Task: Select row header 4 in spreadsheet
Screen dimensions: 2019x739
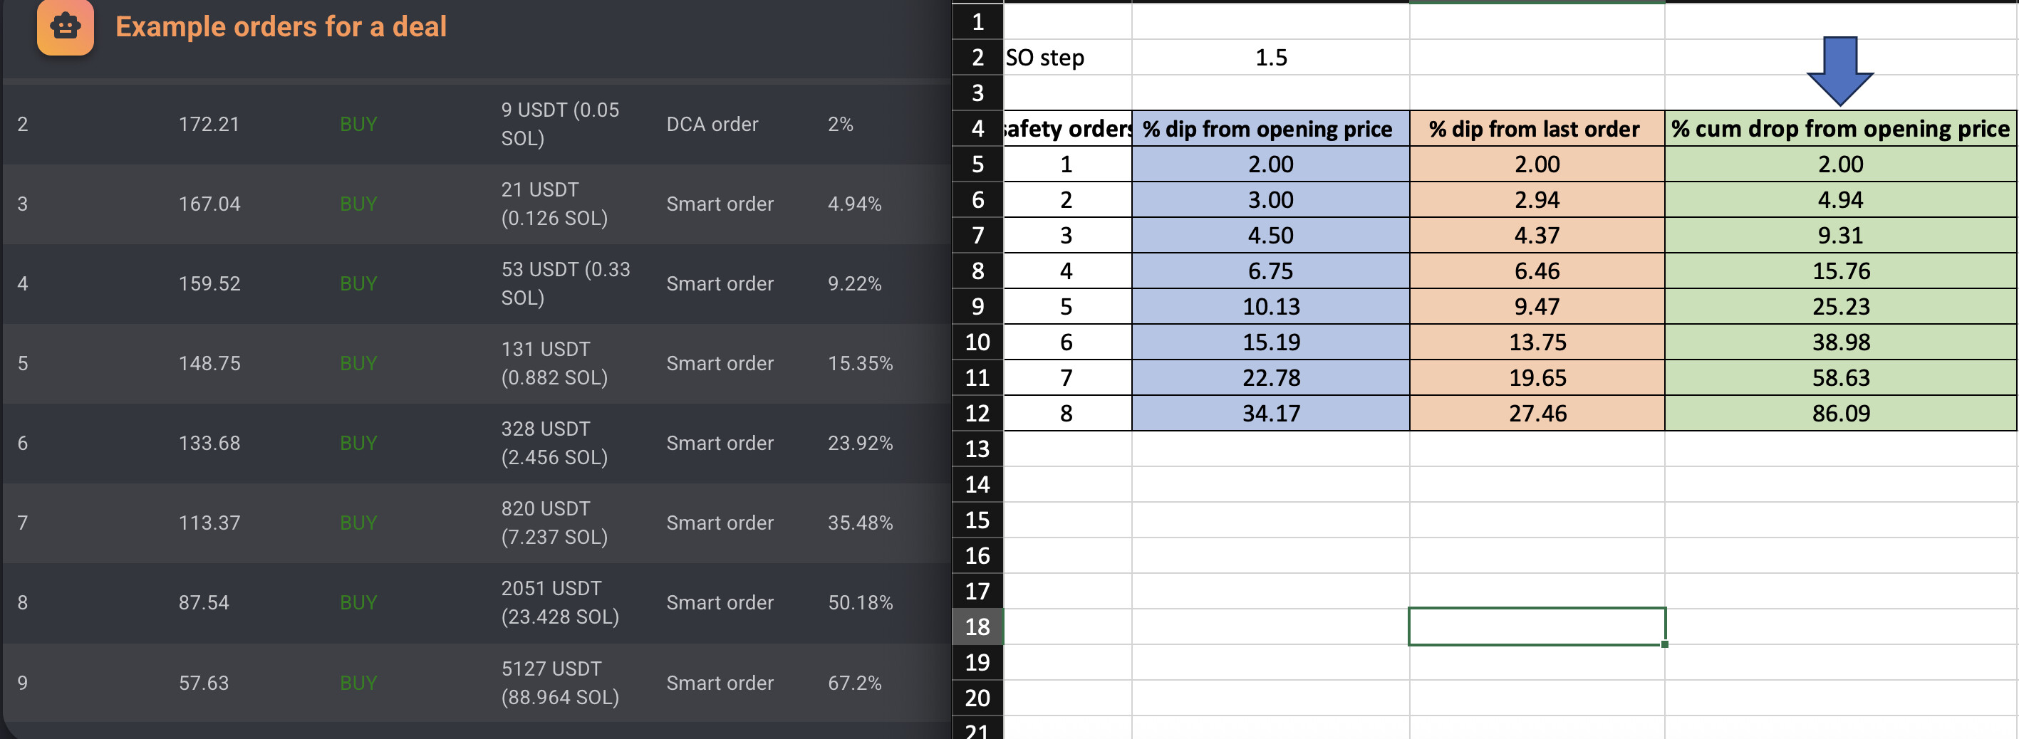Action: pyautogui.click(x=977, y=128)
